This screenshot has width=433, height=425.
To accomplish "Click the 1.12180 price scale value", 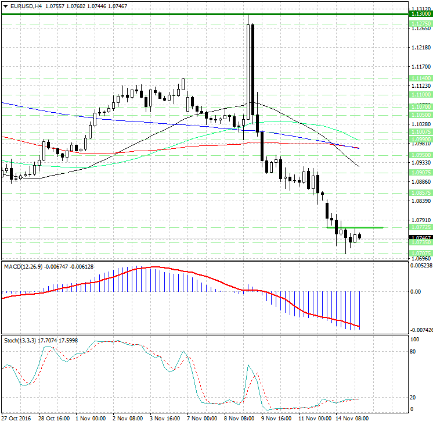I will (x=421, y=48).
